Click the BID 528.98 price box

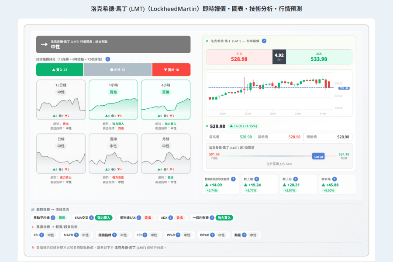pyautogui.click(x=239, y=57)
